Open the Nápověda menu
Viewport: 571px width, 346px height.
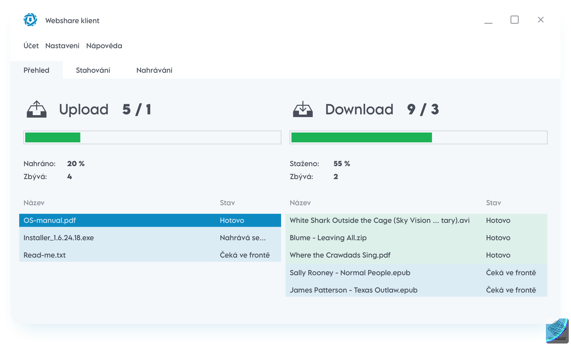[104, 46]
